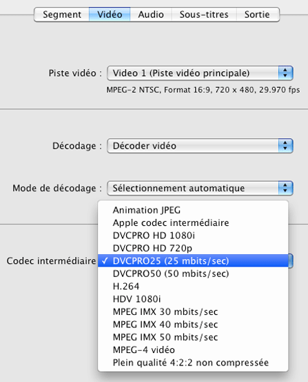The image size is (308, 382).
Task: Select H.264 codec from menu
Action: [x=193, y=286]
